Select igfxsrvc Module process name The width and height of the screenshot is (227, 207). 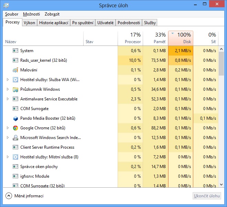(x=35, y=176)
